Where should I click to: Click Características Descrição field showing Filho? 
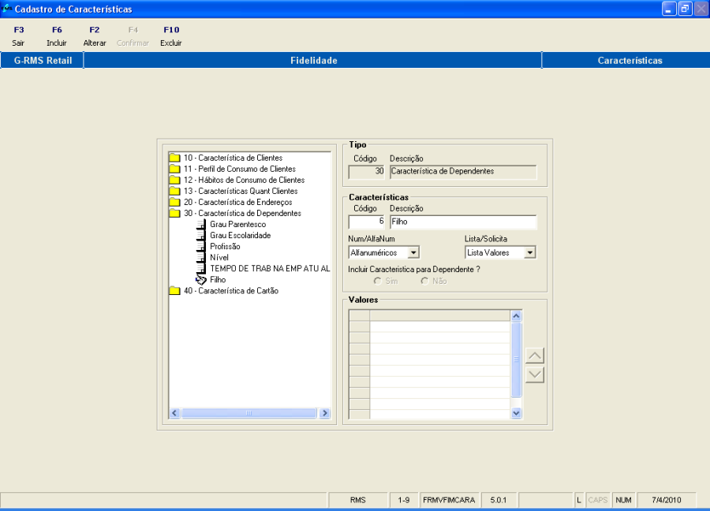coord(463,222)
